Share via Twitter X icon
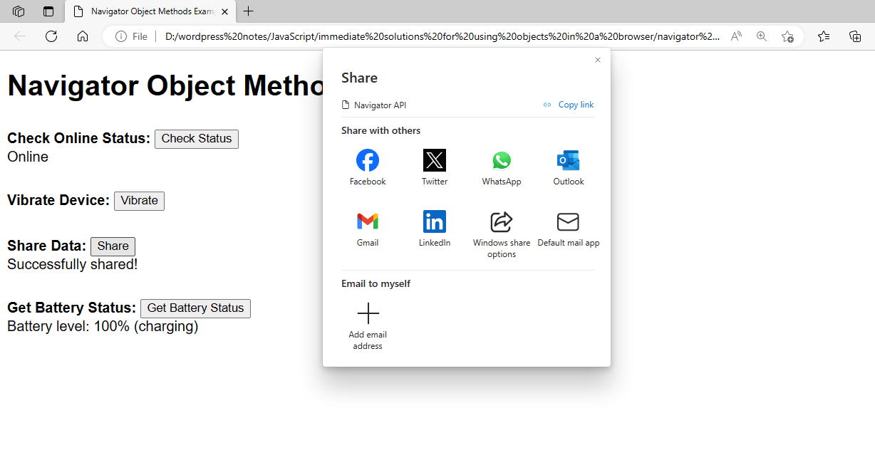The image size is (875, 460). tap(435, 160)
